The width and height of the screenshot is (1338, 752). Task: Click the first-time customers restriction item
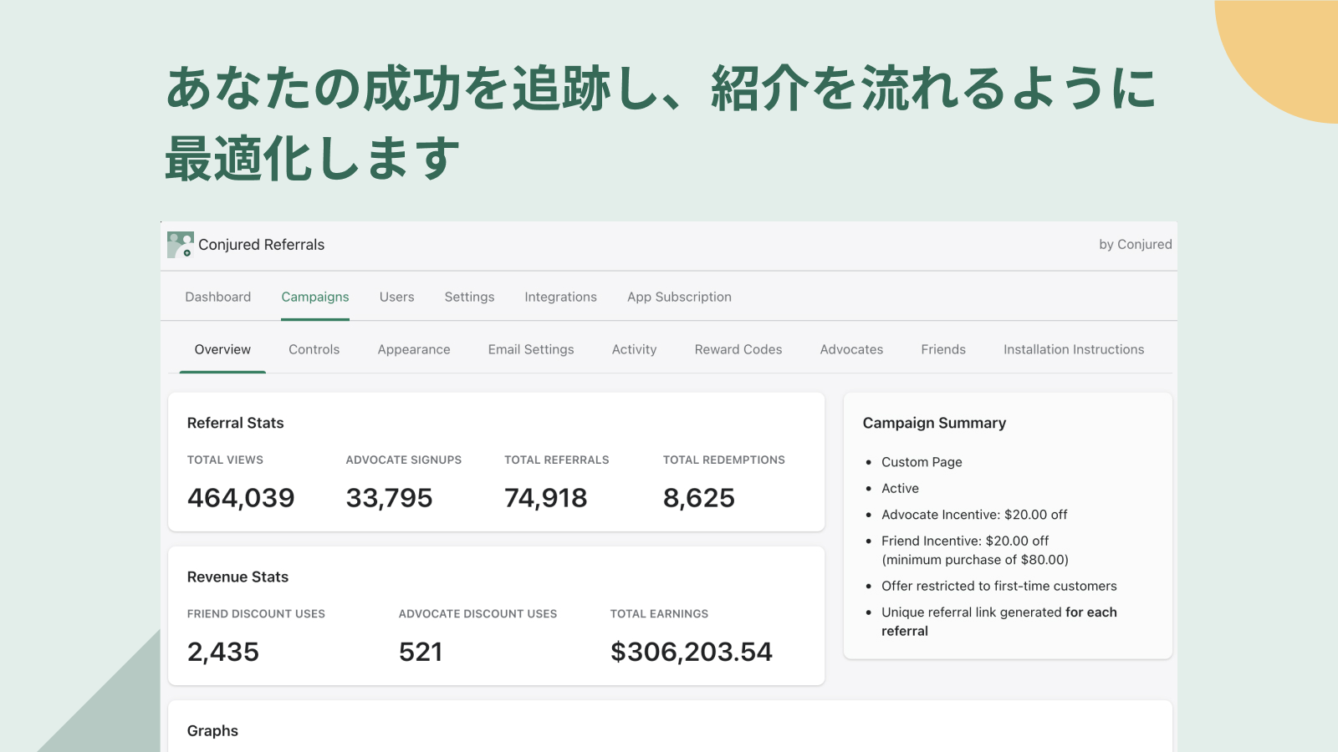(x=999, y=586)
